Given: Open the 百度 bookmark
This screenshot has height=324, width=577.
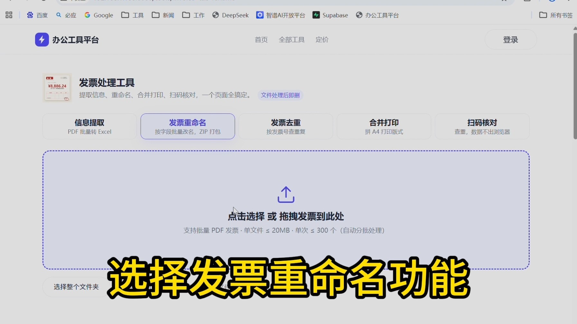Looking at the screenshot, I should [37, 15].
